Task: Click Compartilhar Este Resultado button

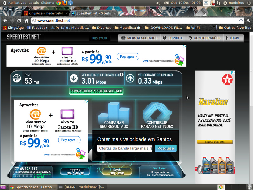Action: coord(96,91)
